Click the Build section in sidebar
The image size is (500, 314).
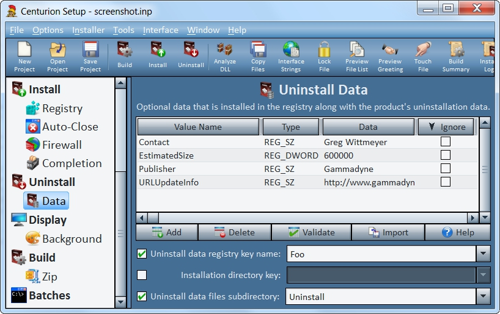coord(34,258)
